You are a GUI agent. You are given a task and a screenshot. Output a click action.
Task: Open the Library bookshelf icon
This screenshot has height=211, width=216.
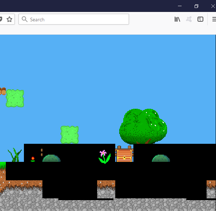tap(177, 19)
